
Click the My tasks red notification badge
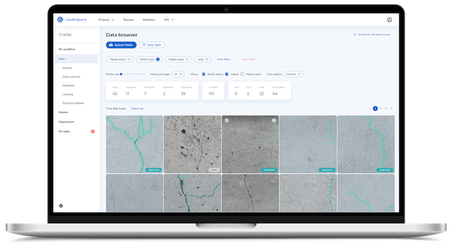[x=93, y=132]
